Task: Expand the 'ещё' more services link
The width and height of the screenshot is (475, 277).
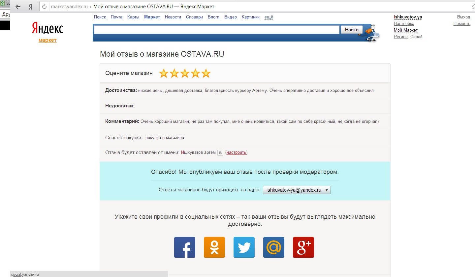Action: pos(269,17)
